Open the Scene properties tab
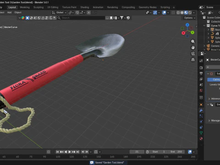Image resolution: width=220 pixels, height=165 pixels. pyautogui.click(x=201, y=85)
